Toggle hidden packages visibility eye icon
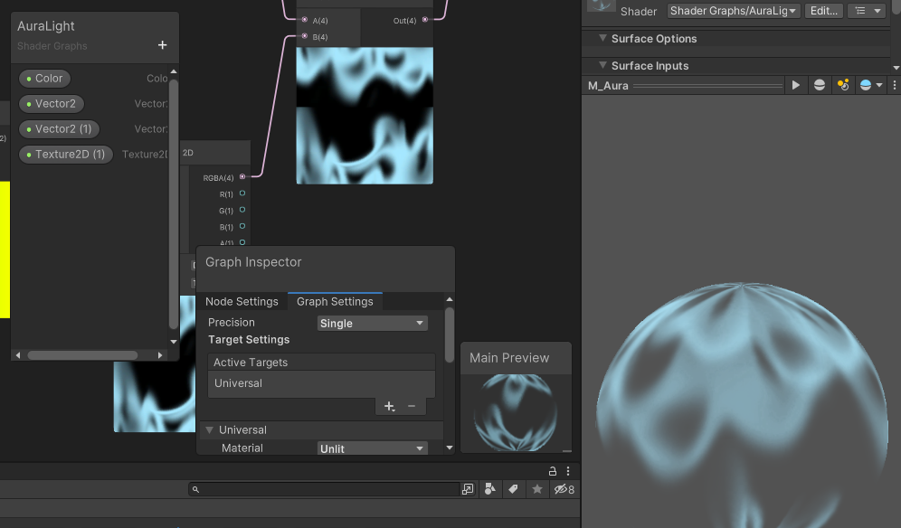This screenshot has height=528, width=901. pos(564,489)
